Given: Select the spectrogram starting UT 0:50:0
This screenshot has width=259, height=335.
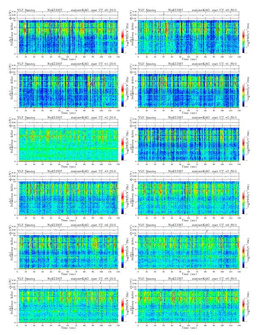Looking at the screenshot, I should [188, 37].
